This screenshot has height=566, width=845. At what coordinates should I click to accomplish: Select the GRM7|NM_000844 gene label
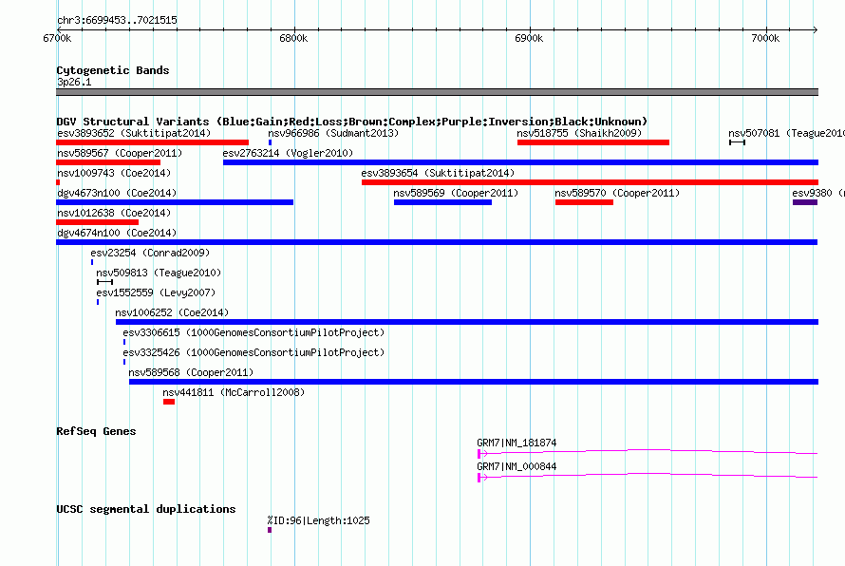tap(516, 466)
